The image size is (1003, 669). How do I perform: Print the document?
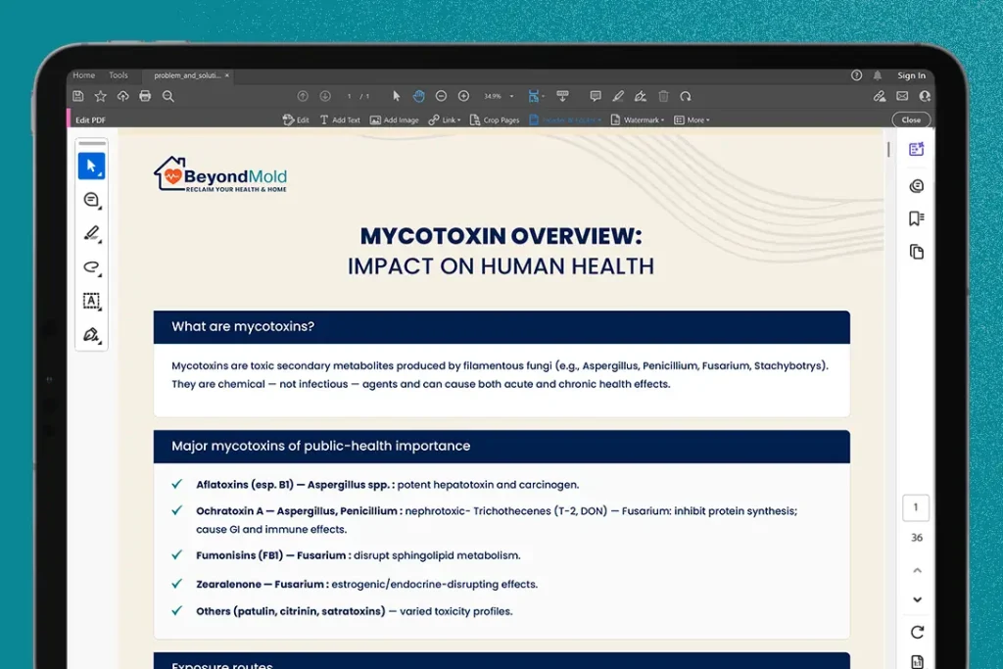point(145,96)
